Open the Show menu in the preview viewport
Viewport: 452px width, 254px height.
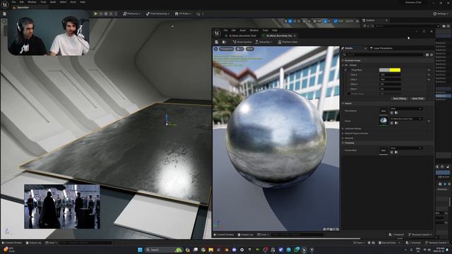pyautogui.click(x=249, y=49)
